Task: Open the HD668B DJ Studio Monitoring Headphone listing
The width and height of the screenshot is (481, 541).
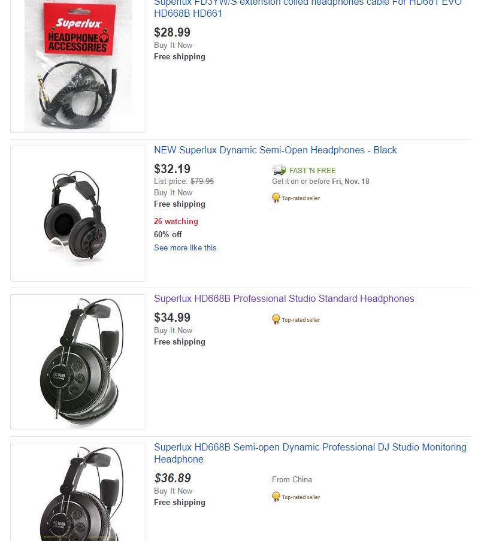Action: (x=310, y=453)
